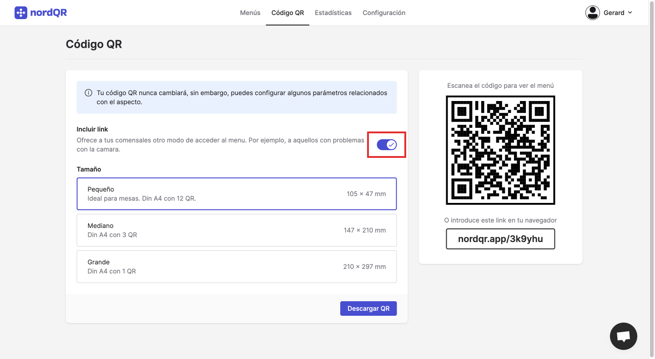Click the Descargar QR button
This screenshot has height=359, width=655.
point(368,308)
